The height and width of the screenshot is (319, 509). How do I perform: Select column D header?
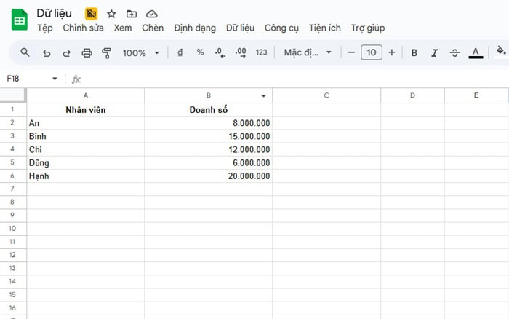click(412, 95)
